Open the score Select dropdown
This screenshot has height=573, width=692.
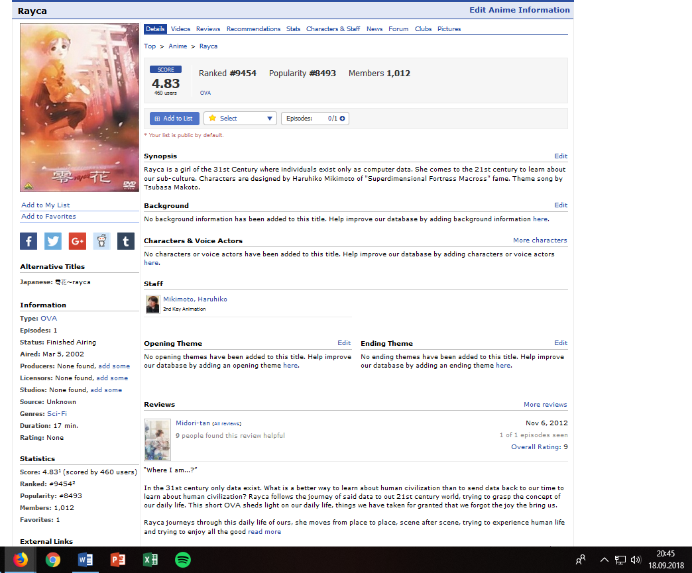pos(240,118)
